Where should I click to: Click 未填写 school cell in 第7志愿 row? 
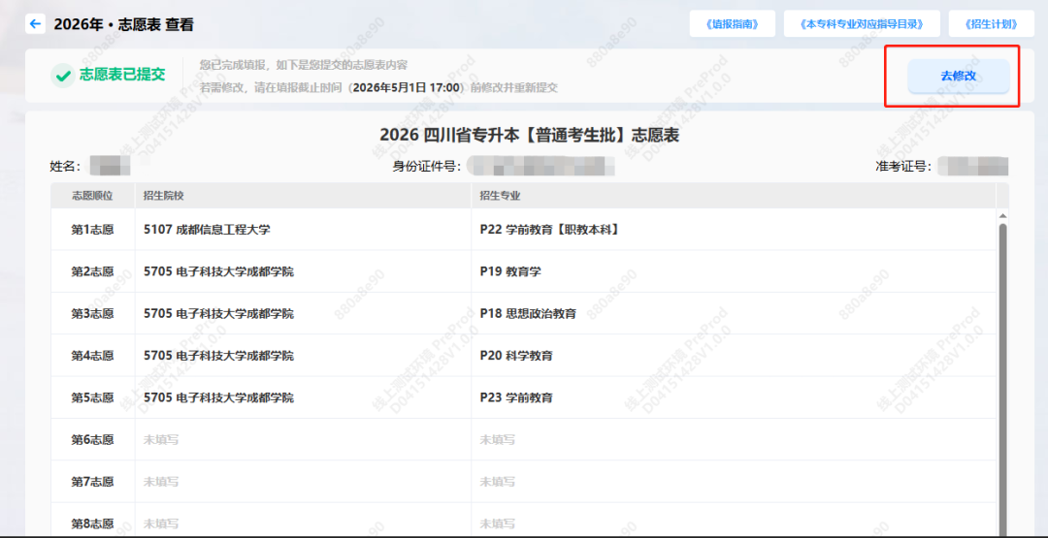(303, 482)
